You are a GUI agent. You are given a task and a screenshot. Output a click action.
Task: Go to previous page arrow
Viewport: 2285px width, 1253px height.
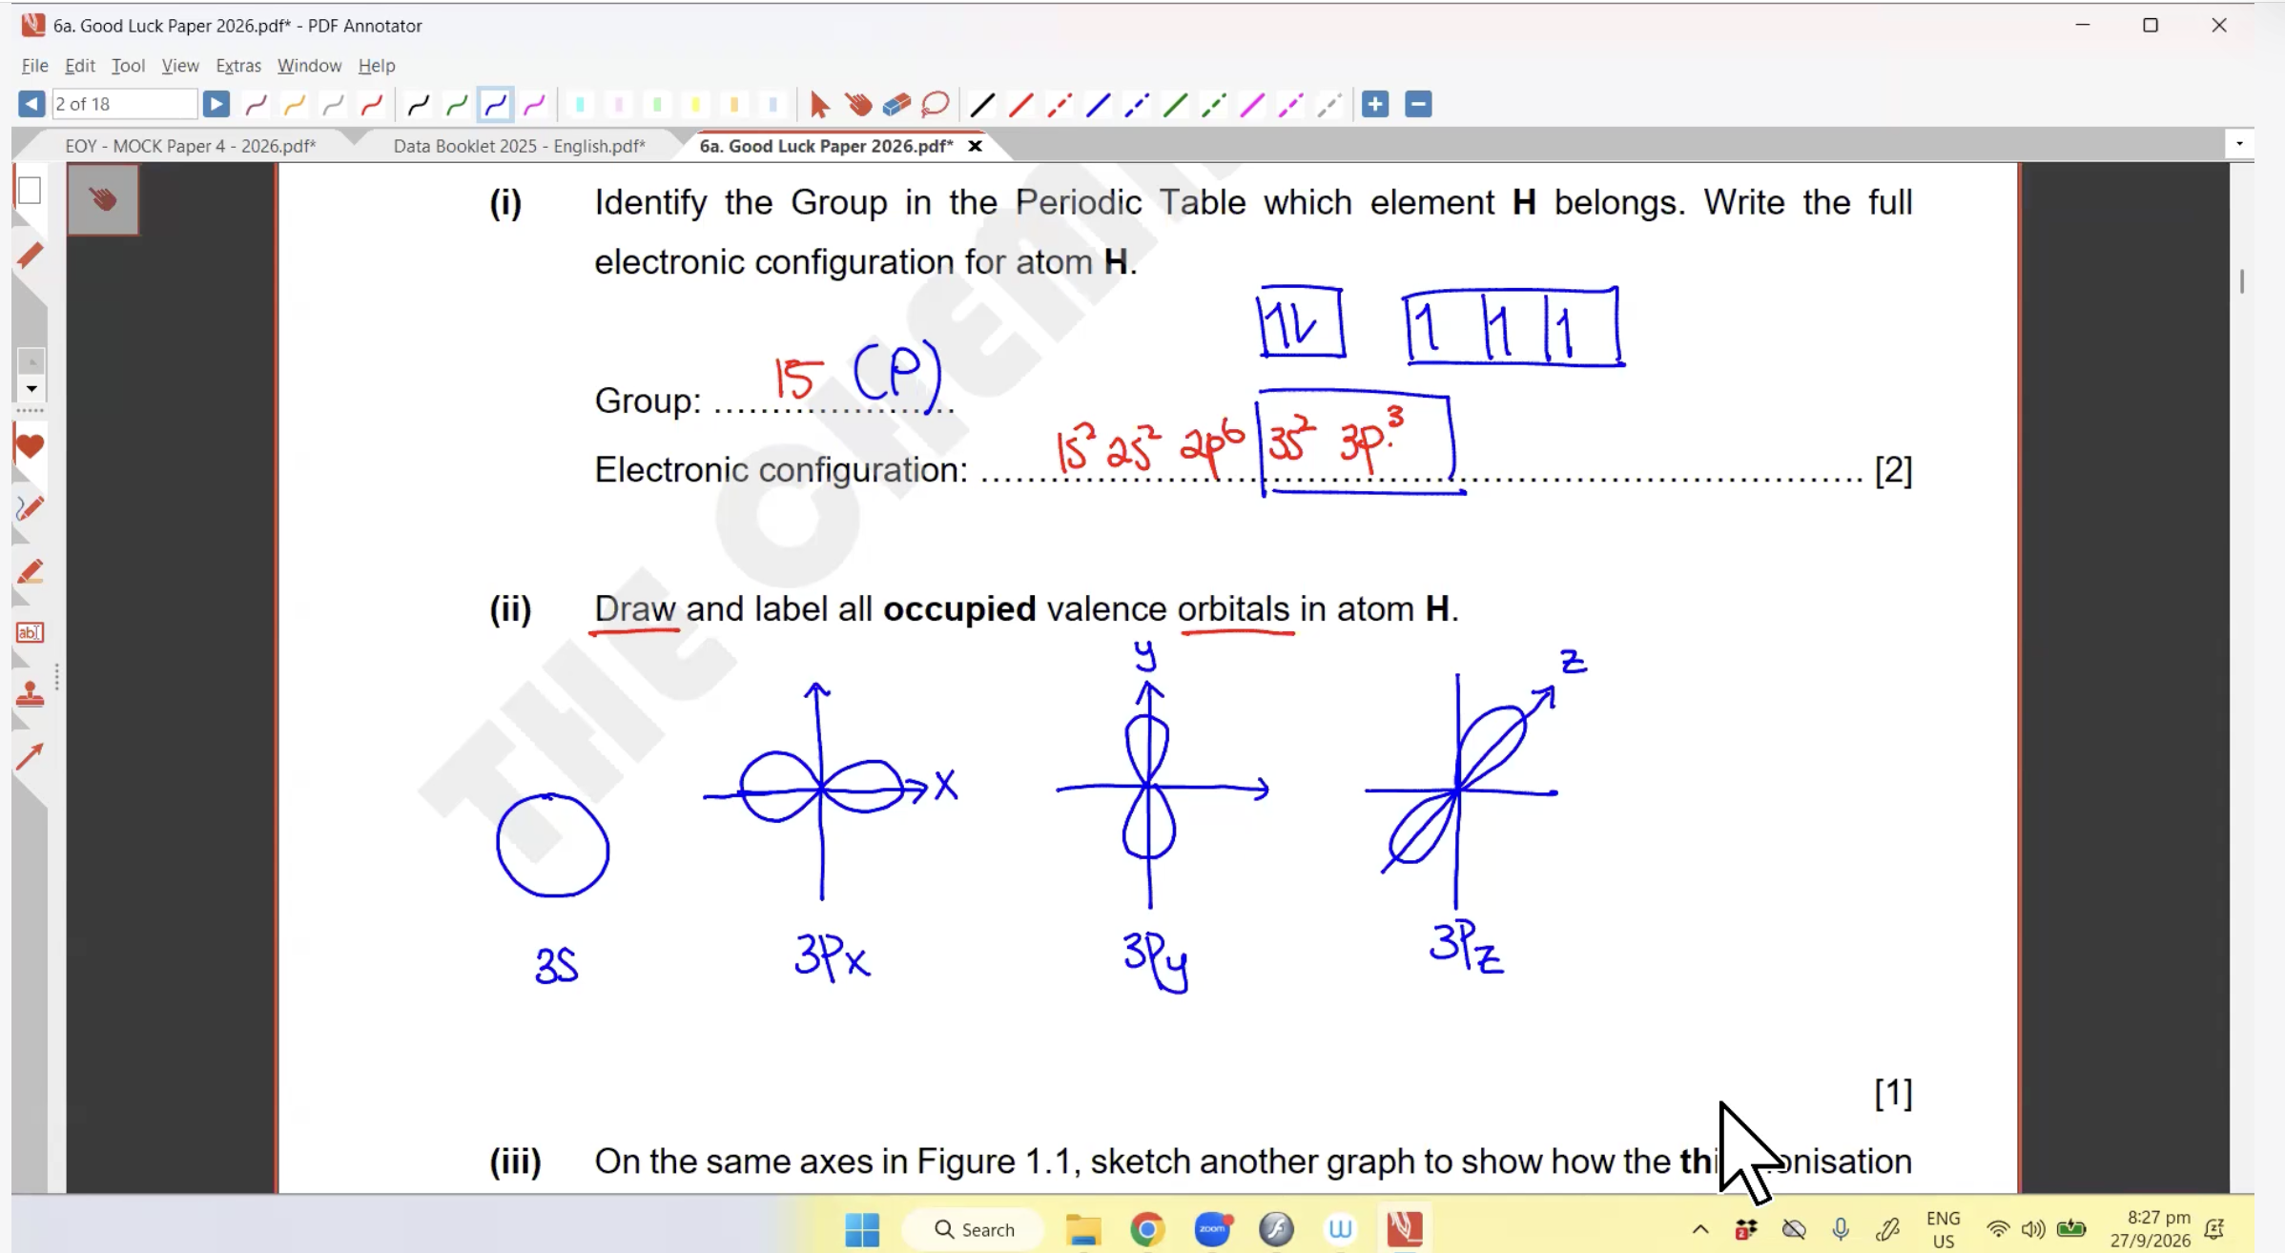[x=31, y=104]
